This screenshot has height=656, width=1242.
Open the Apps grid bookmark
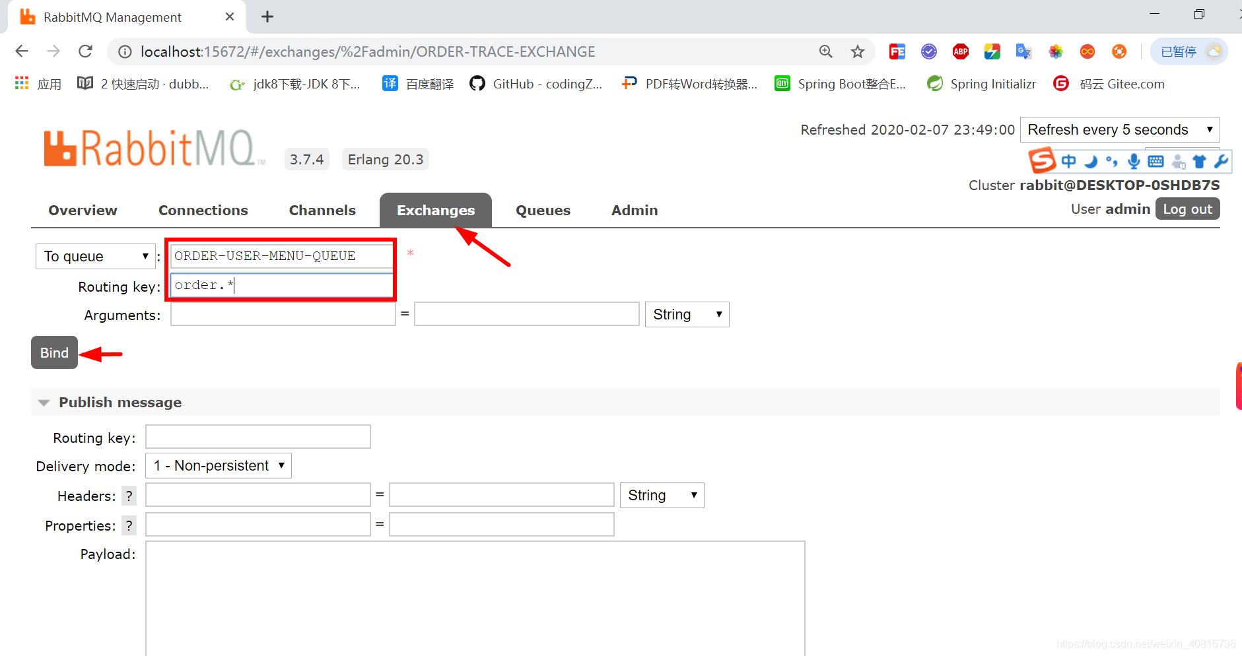pyautogui.click(x=38, y=84)
